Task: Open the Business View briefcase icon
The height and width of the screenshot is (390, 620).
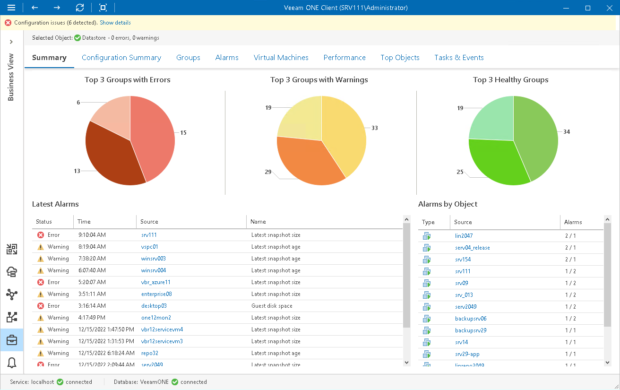Action: pos(12,340)
